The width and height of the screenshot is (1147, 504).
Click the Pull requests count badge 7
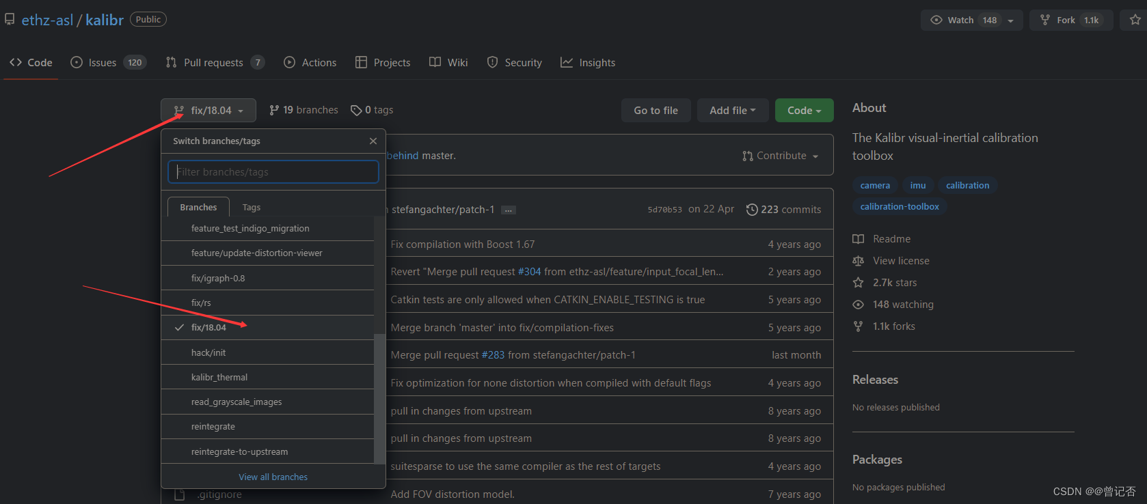(258, 63)
